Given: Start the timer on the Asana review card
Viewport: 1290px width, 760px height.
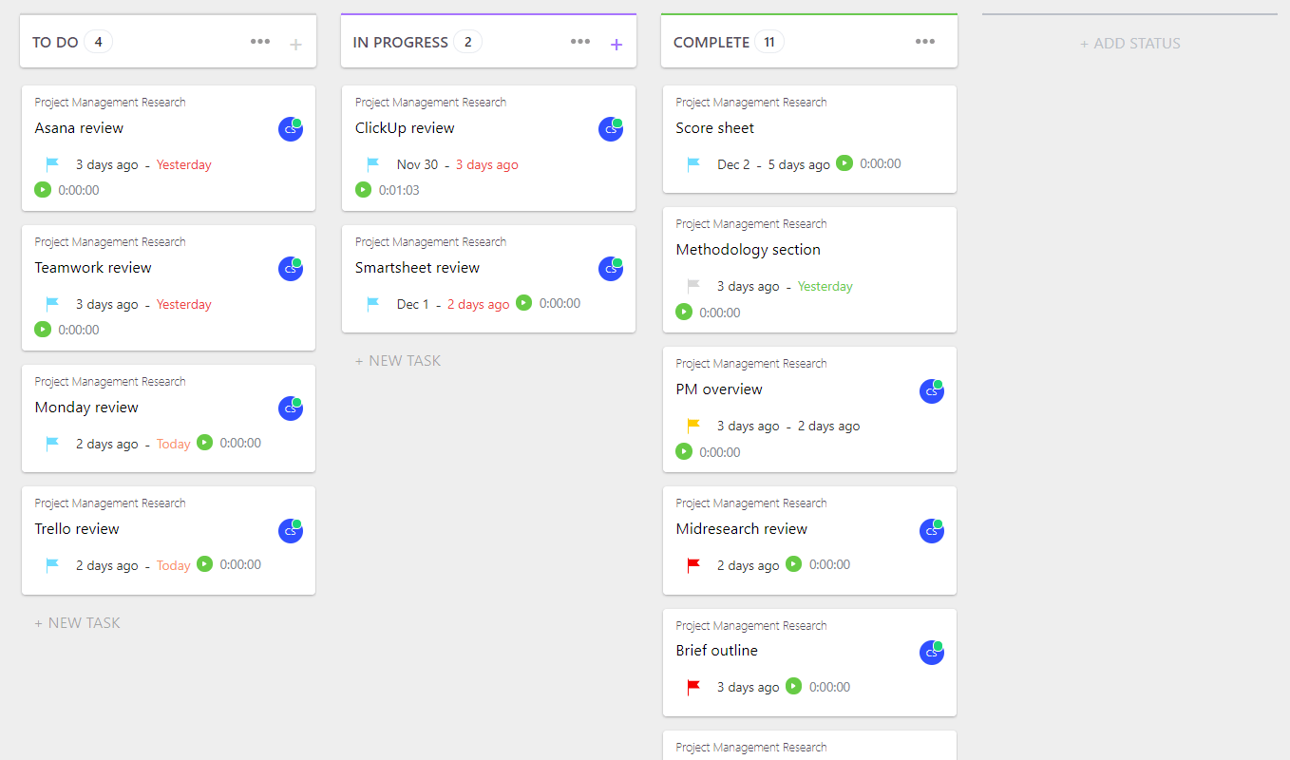Looking at the screenshot, I should click(43, 189).
